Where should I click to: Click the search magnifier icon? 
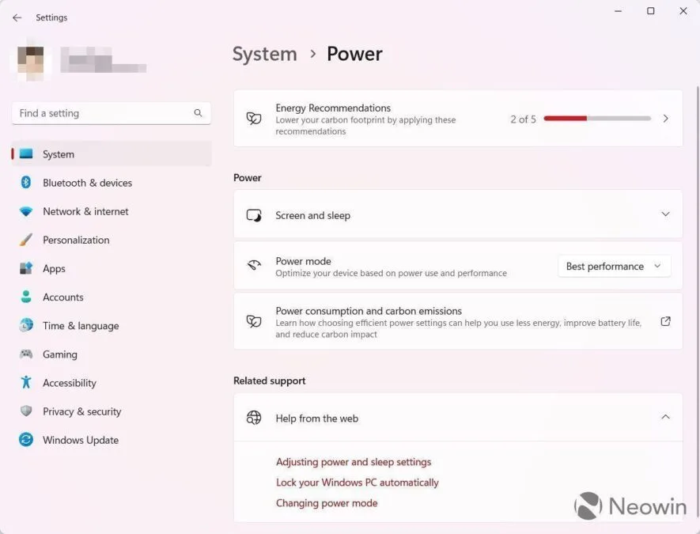click(x=198, y=113)
